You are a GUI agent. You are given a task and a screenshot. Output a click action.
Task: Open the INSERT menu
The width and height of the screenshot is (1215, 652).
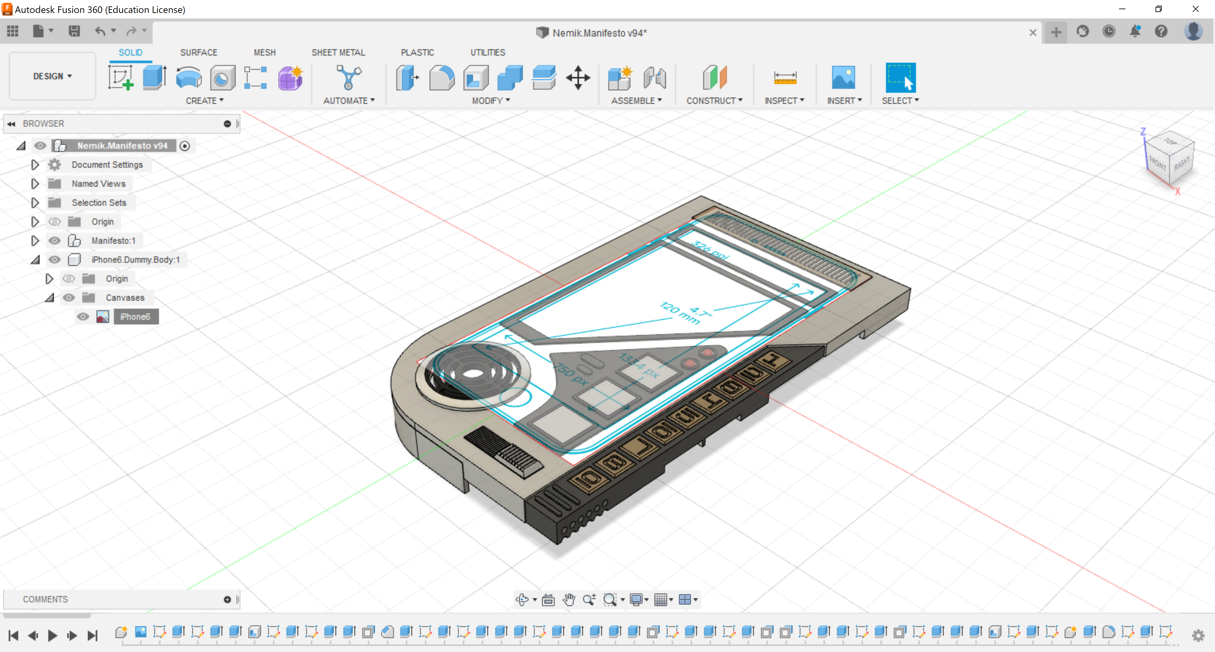pyautogui.click(x=844, y=100)
